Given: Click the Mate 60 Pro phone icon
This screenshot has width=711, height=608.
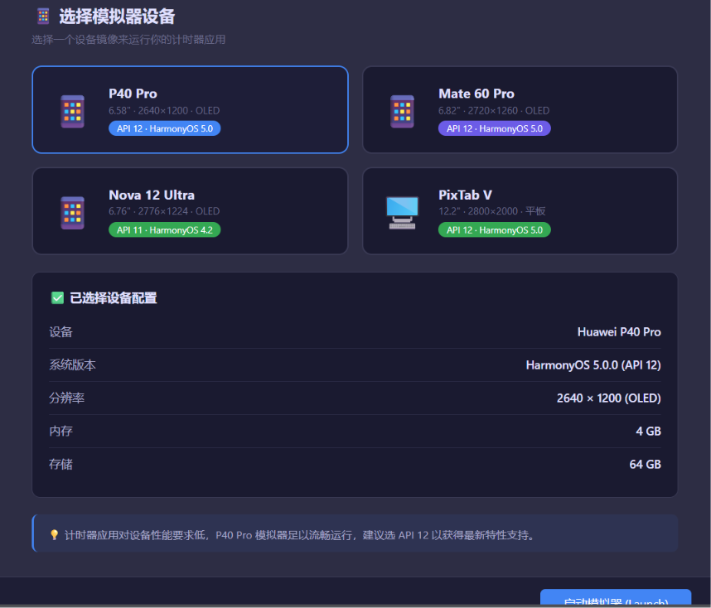Looking at the screenshot, I should point(402,112).
